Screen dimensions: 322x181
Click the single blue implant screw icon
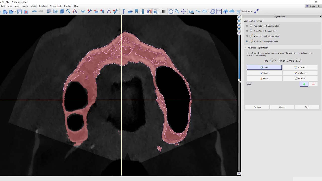(124, 11)
